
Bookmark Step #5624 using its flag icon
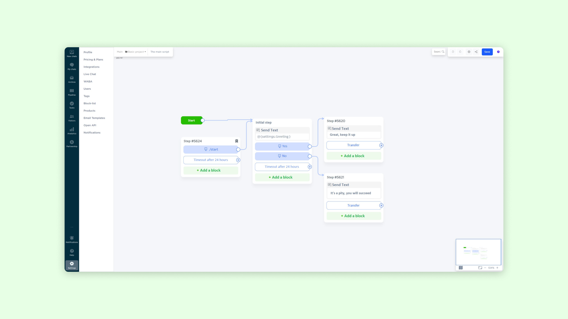tap(236, 141)
